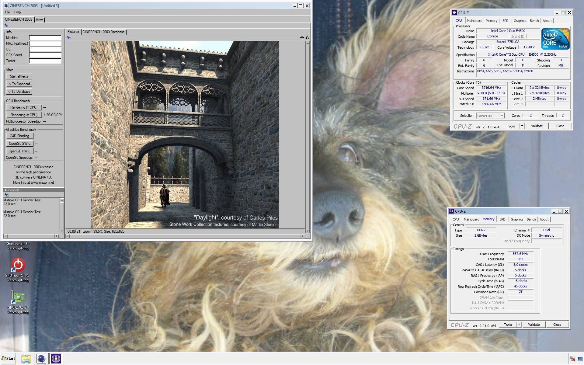
Task: Click the rendered Daylight image
Action: (x=185, y=135)
